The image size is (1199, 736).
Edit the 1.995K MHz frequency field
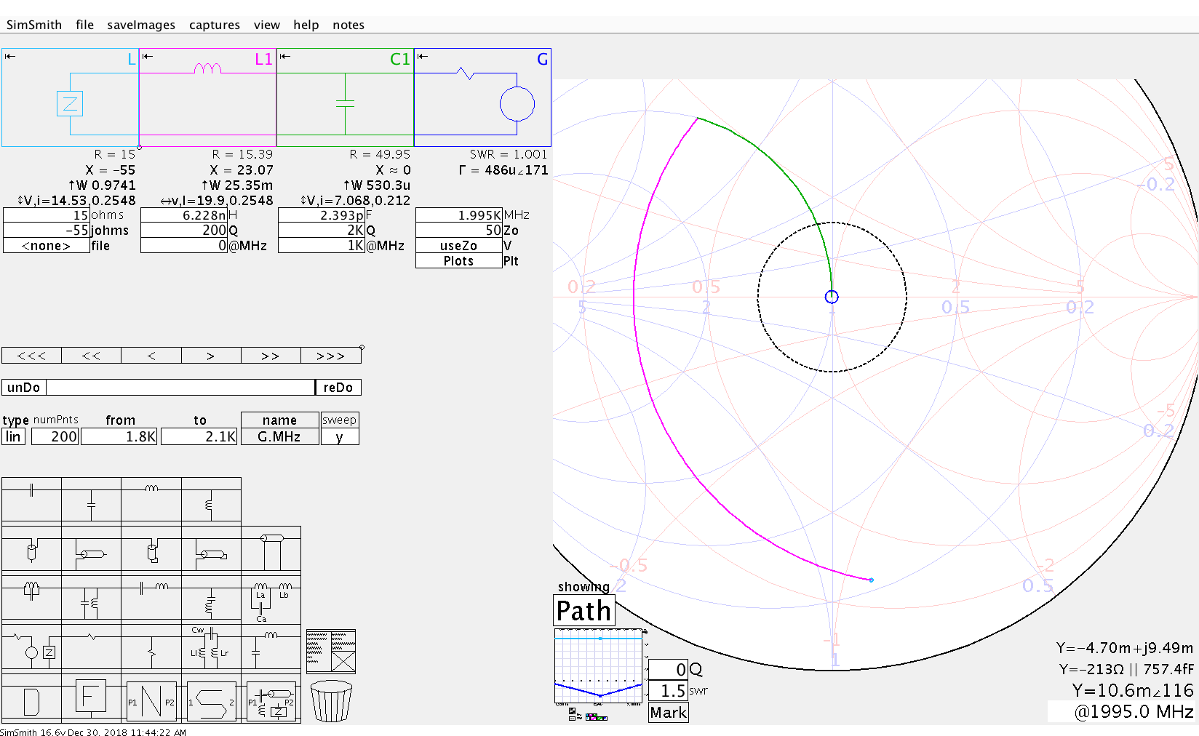459,215
